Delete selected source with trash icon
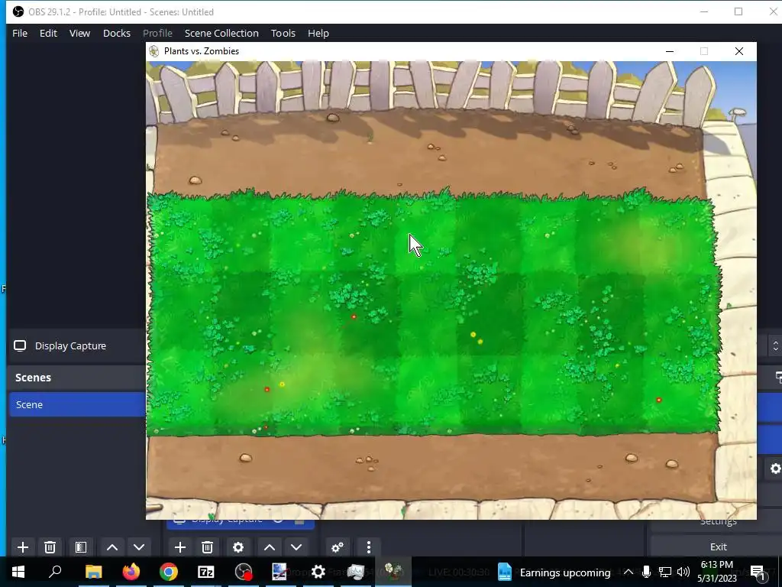The width and height of the screenshot is (782, 587). click(208, 547)
